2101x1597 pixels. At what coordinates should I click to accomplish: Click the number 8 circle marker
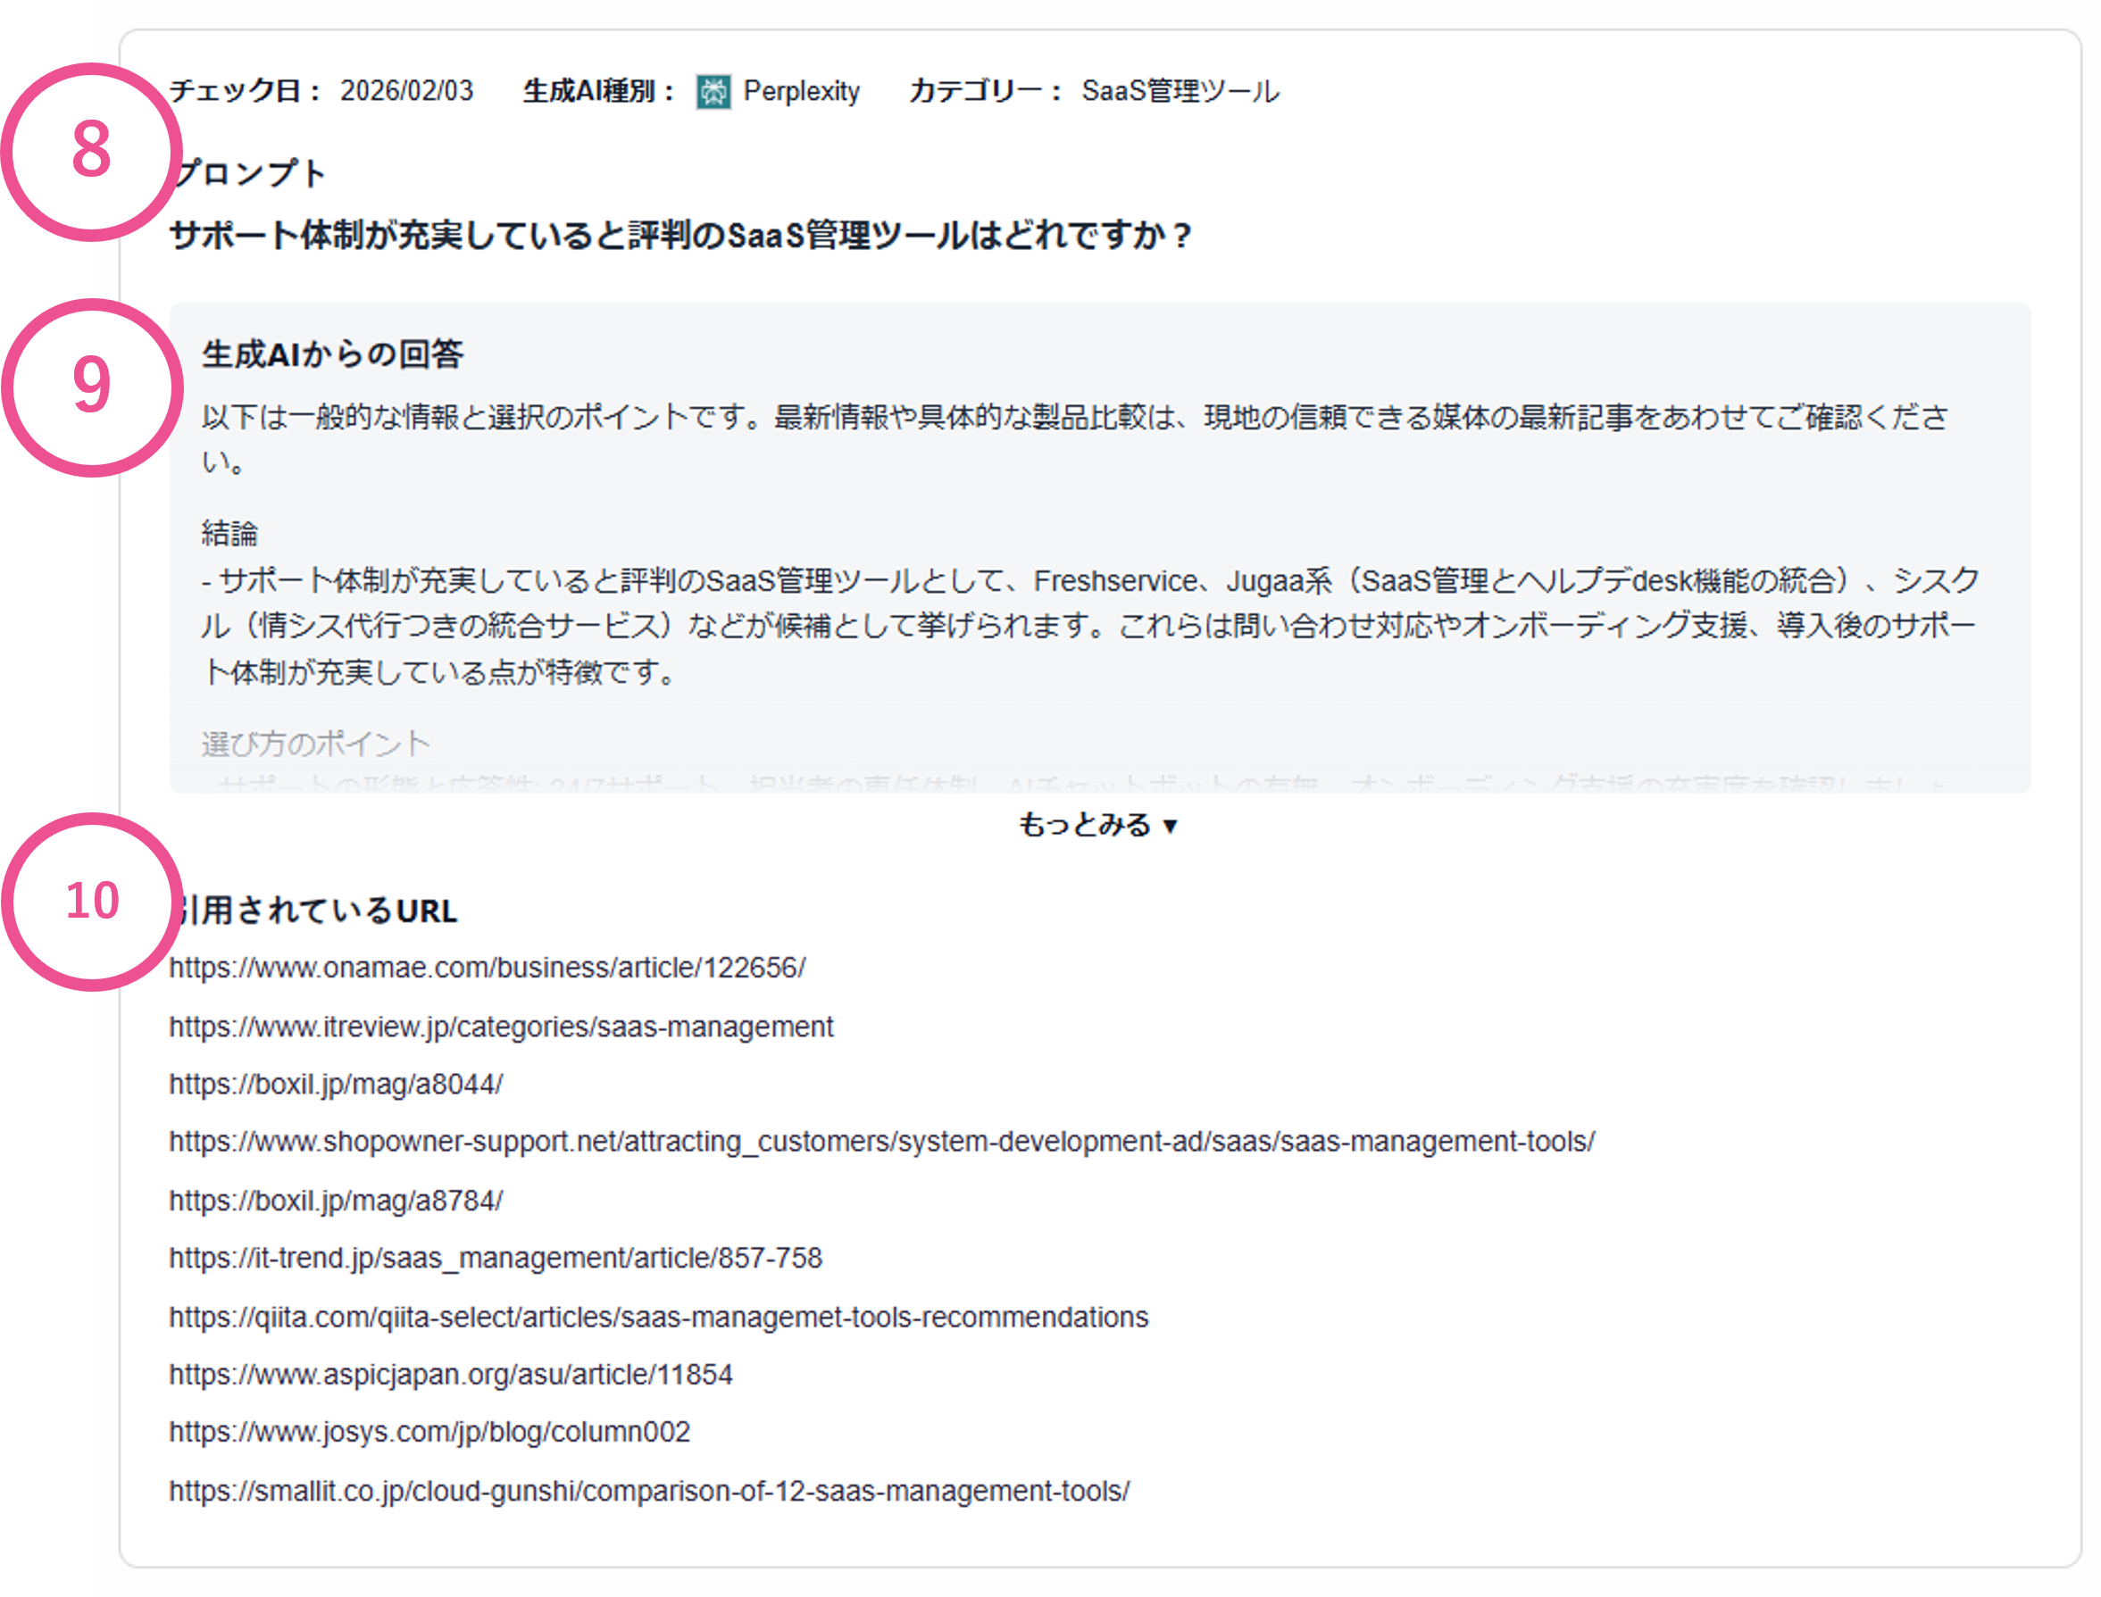91,151
